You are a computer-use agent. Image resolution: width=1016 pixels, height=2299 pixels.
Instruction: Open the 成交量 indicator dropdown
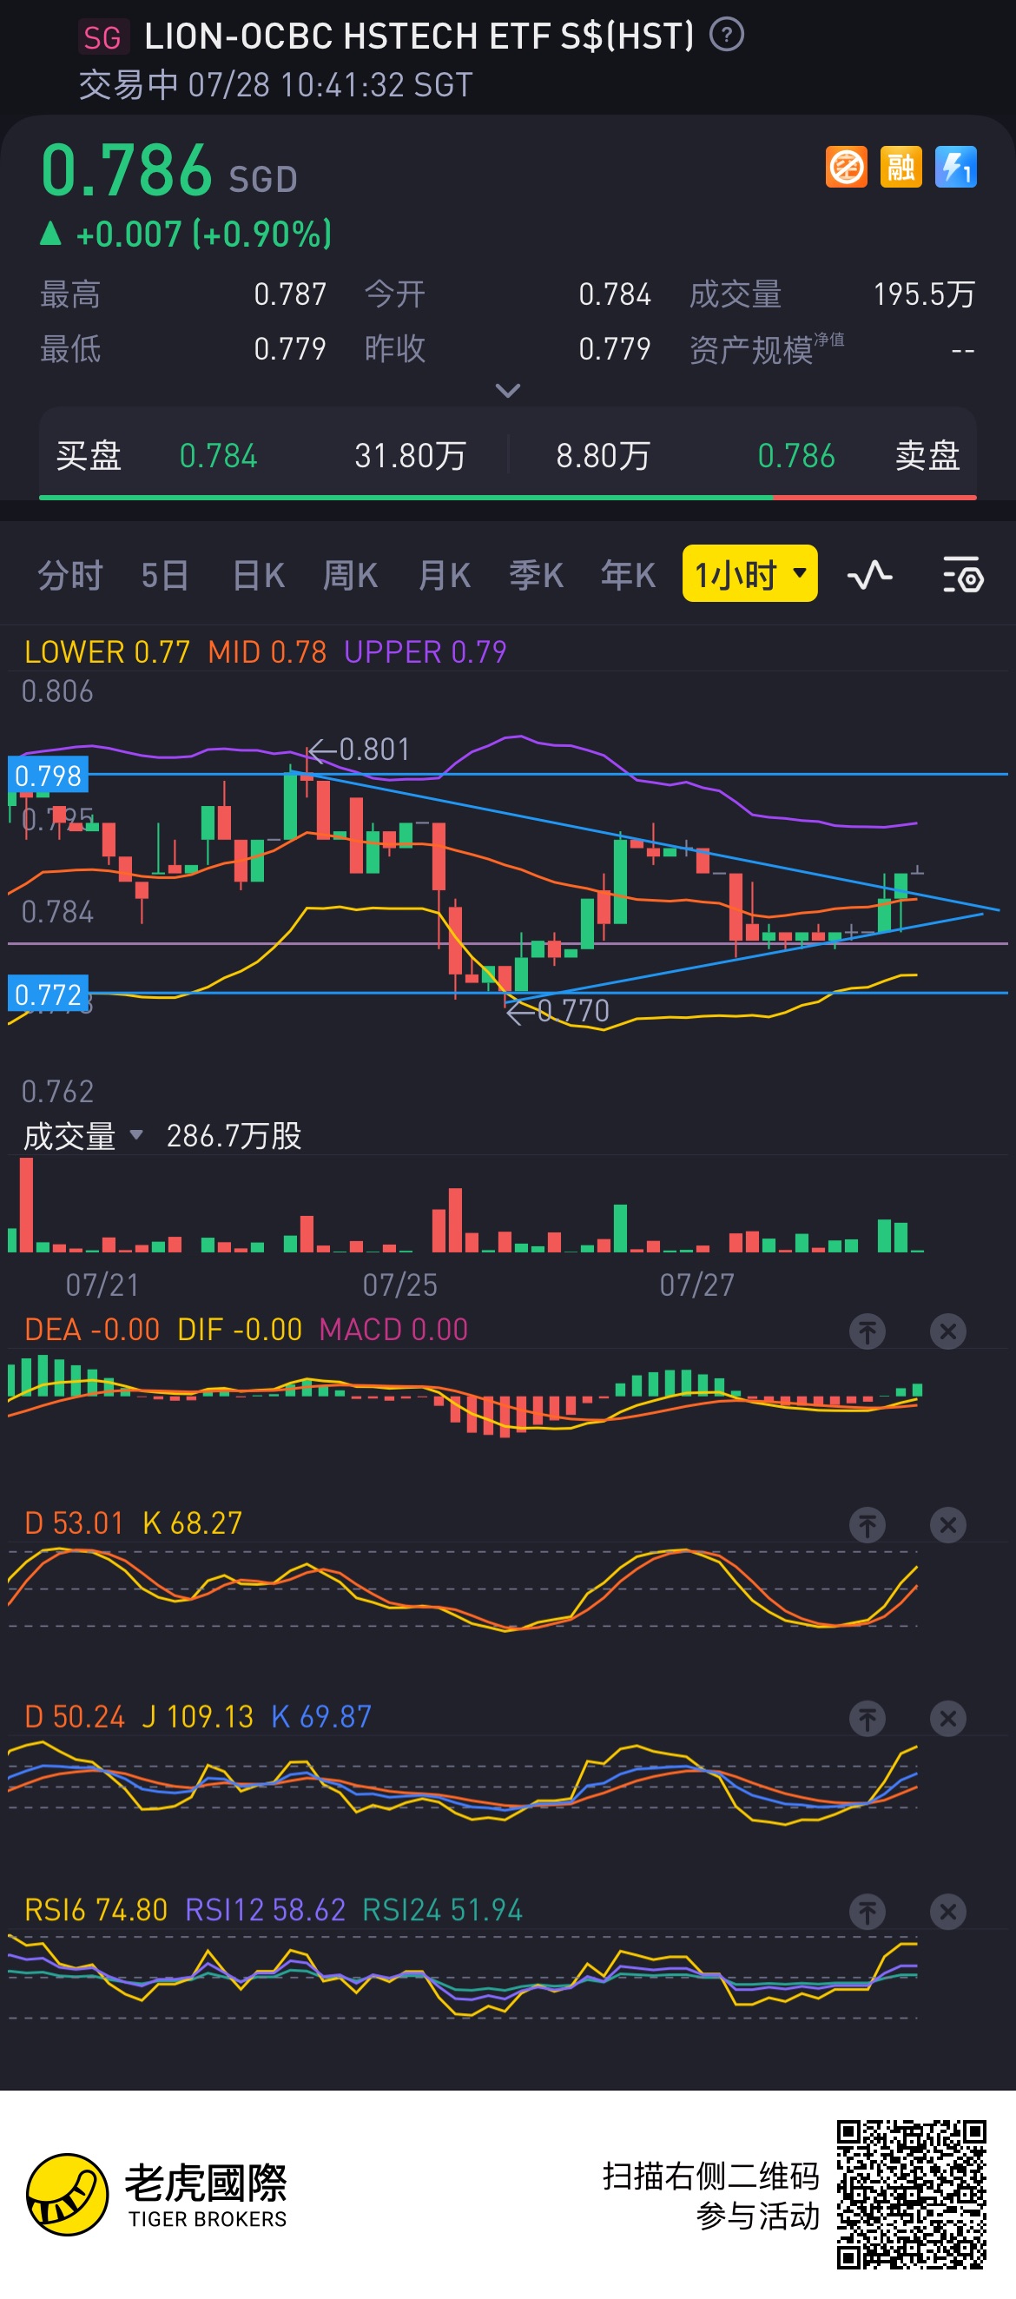click(82, 1136)
